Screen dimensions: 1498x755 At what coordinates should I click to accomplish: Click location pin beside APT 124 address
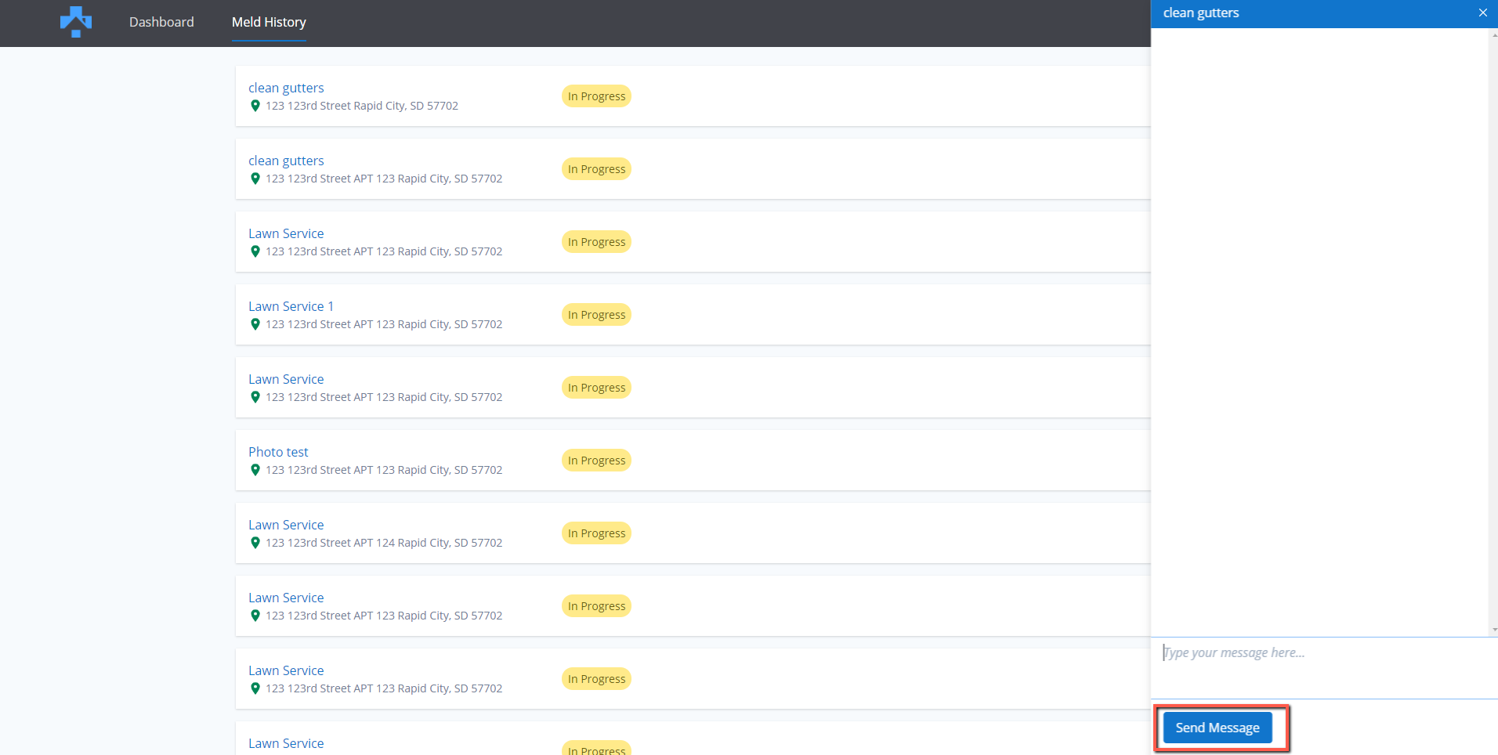click(255, 543)
